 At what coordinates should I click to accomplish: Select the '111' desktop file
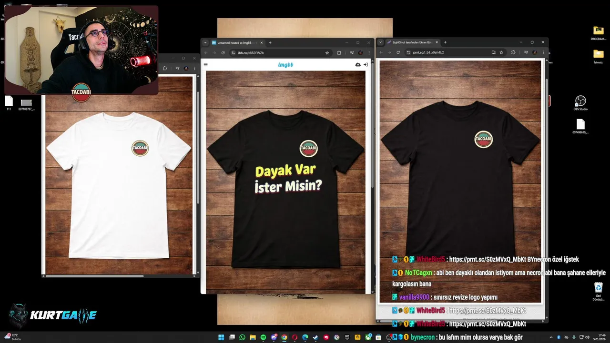pos(9,103)
